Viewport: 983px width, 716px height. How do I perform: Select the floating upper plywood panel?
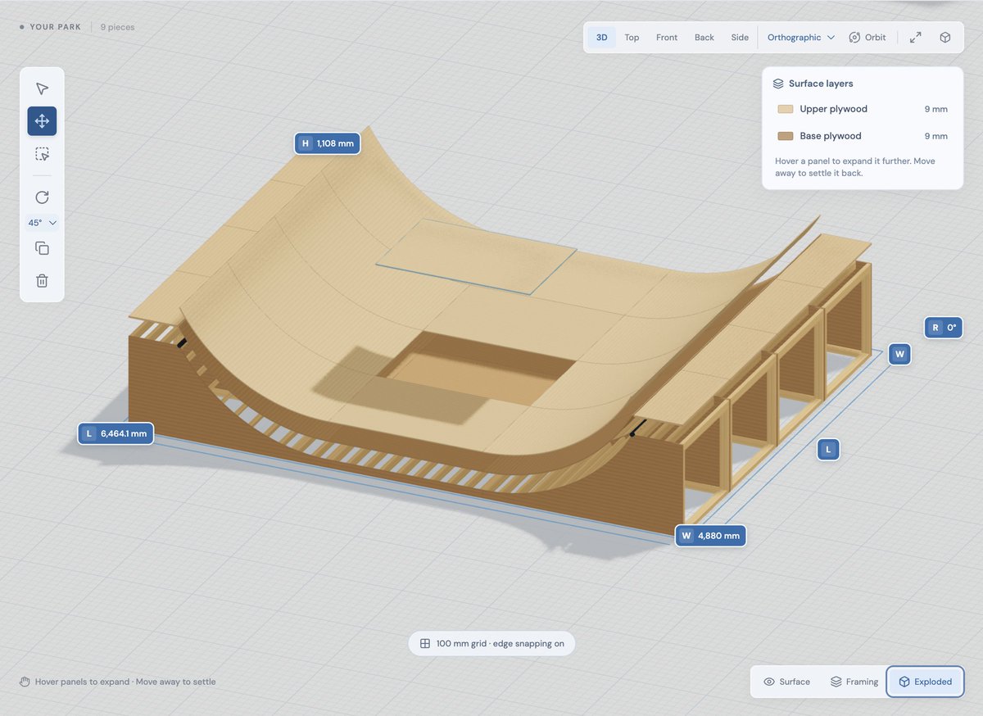click(477, 256)
